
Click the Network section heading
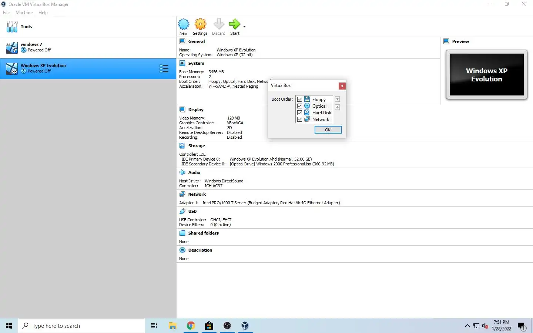[197, 194]
